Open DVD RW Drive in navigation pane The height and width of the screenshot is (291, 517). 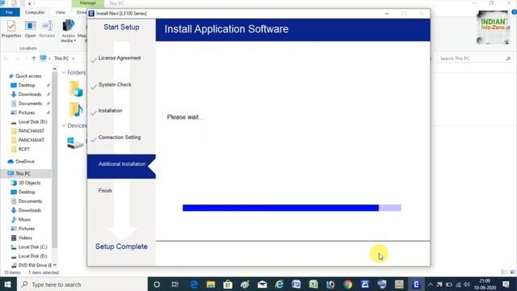[x=35, y=265]
